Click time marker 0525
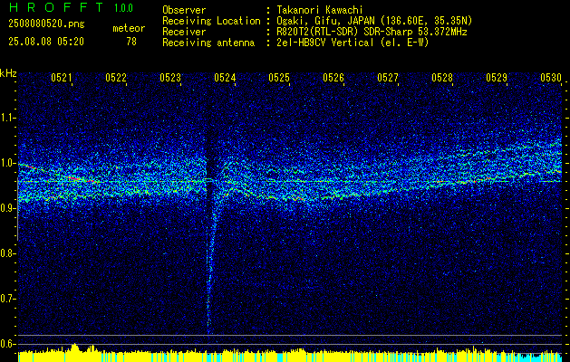Viewport: 570px width, 362px height. click(x=279, y=77)
